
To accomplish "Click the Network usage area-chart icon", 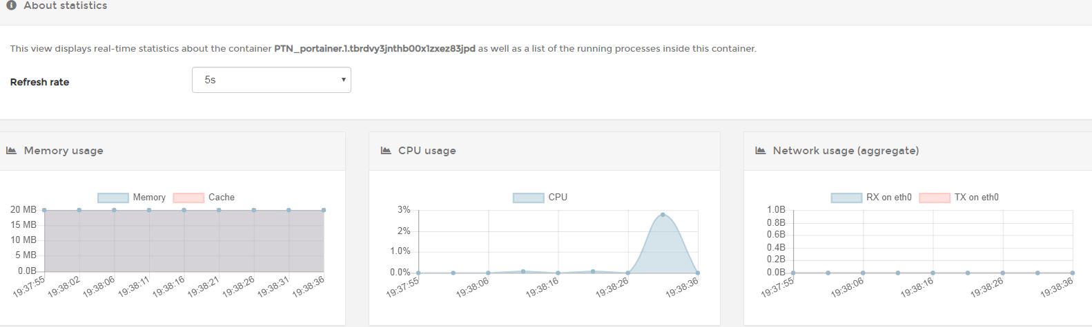I will (x=761, y=151).
